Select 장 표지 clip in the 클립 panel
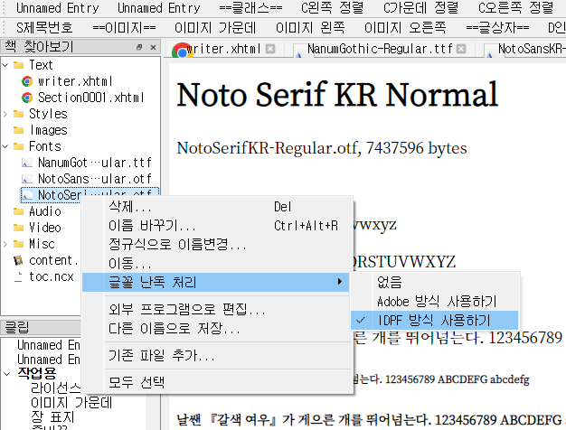The height and width of the screenshot is (430, 566). (52, 417)
